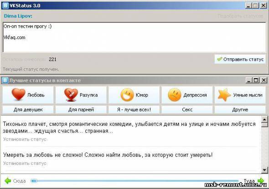Set first status via Установить статус

coord(25,139)
